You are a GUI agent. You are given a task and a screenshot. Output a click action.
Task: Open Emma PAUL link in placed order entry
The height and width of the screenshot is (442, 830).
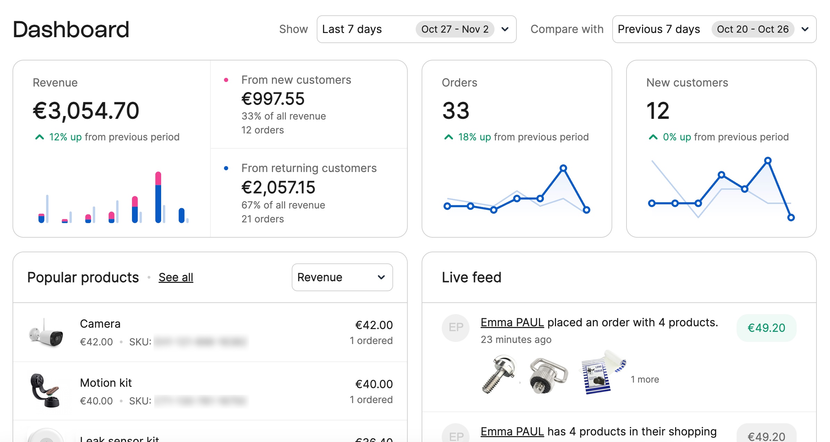pyautogui.click(x=512, y=322)
